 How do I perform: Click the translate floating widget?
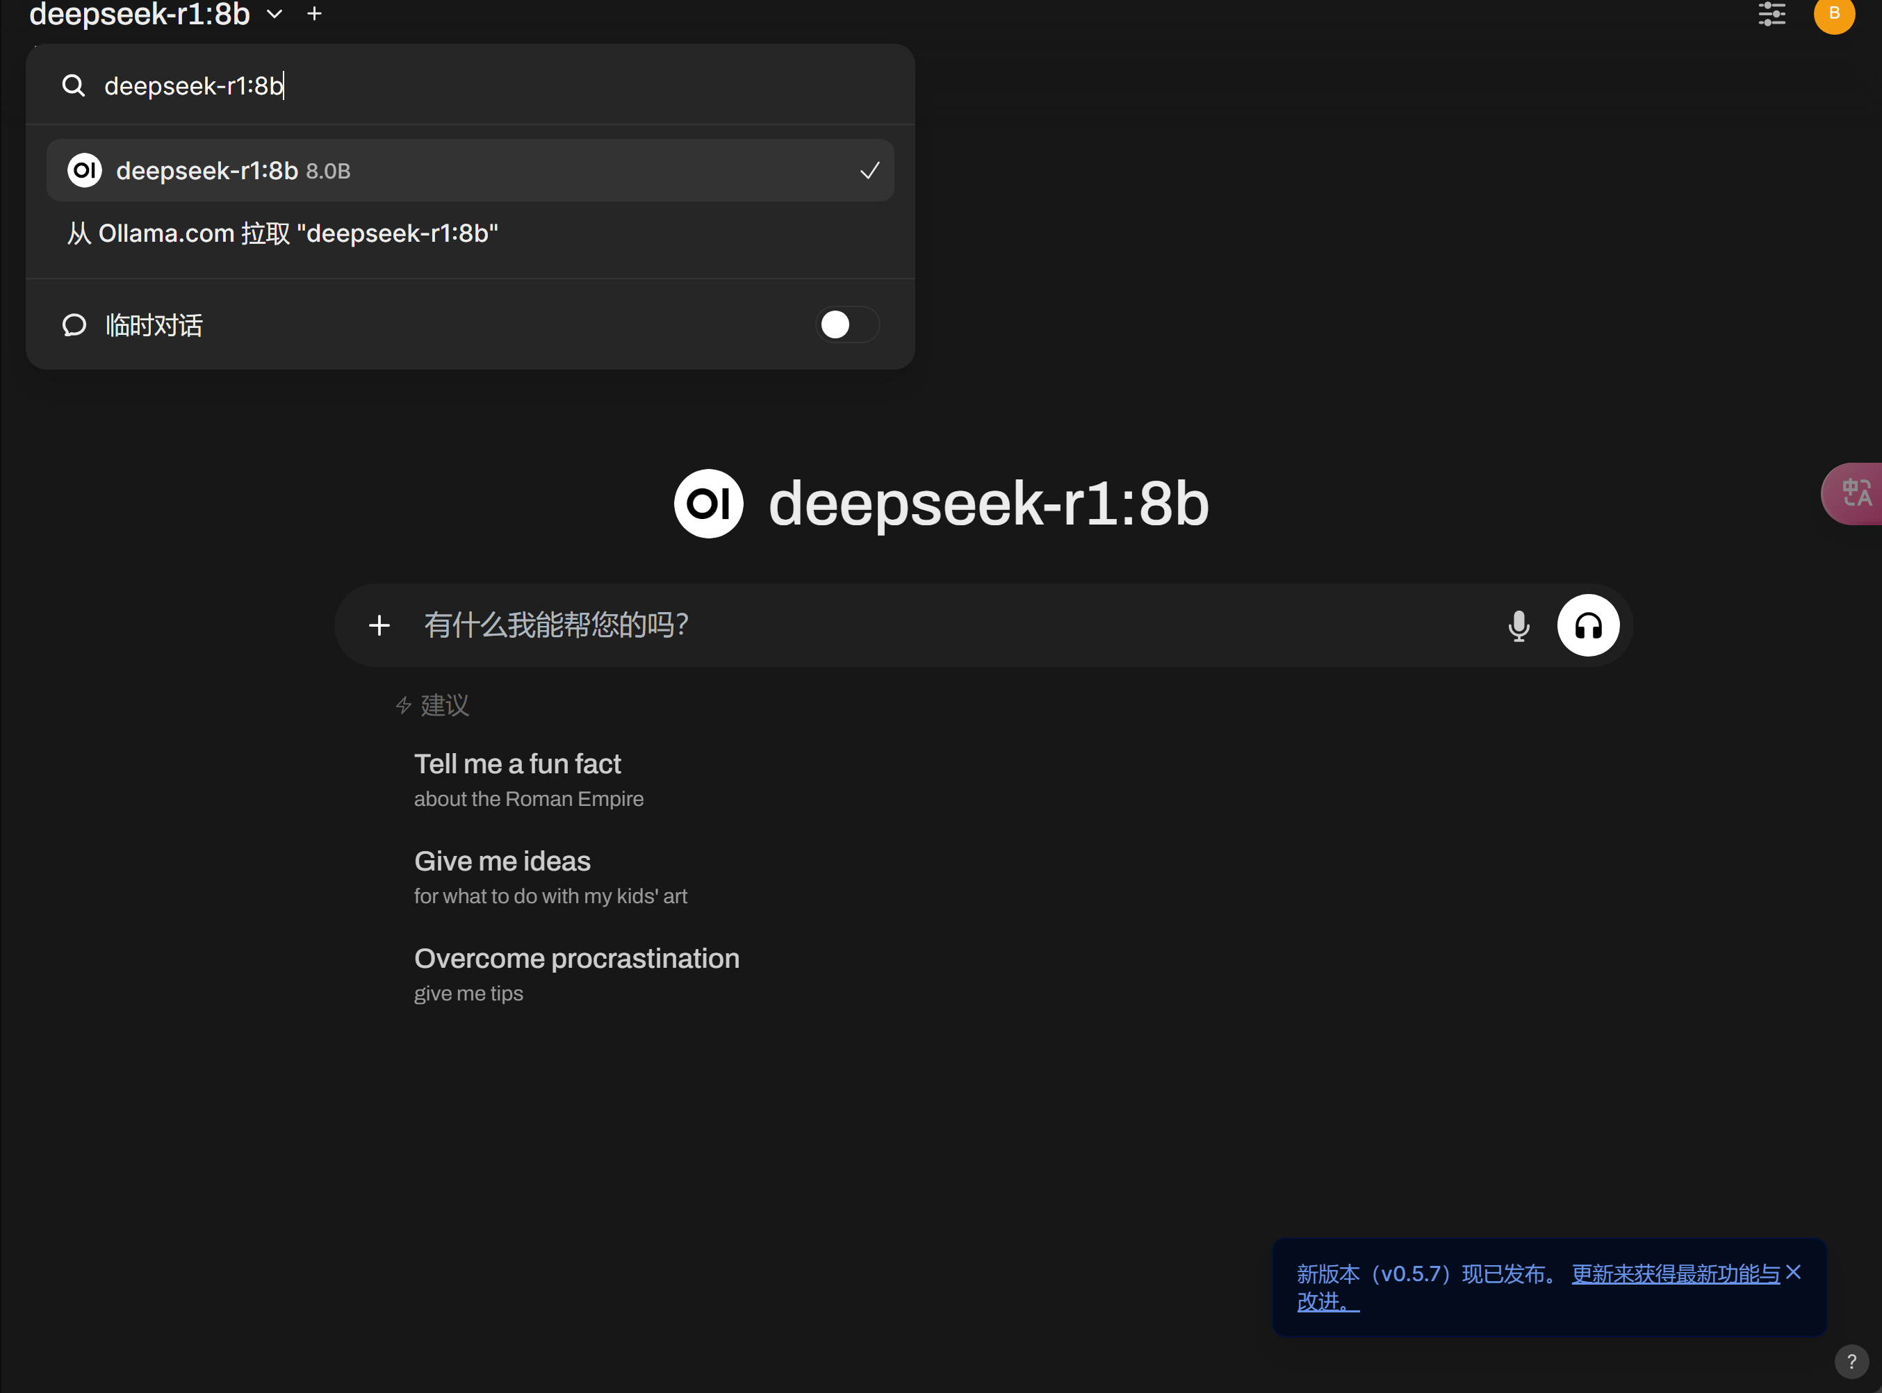(1853, 493)
